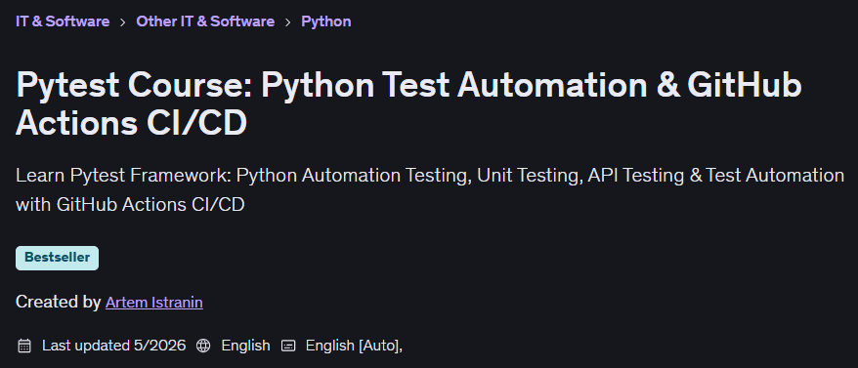Click the globe language icon
Viewport: 858px width, 368px height.
203,346
